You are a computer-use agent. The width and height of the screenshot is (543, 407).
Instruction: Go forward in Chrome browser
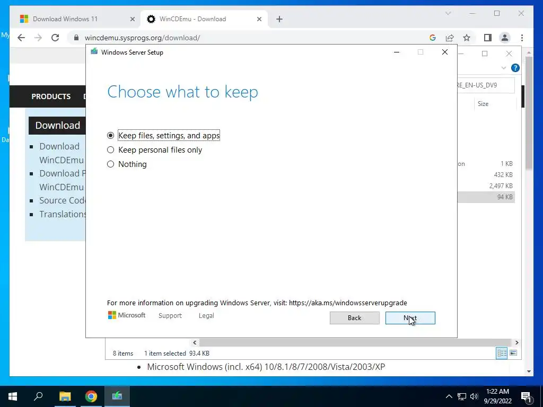tap(38, 38)
